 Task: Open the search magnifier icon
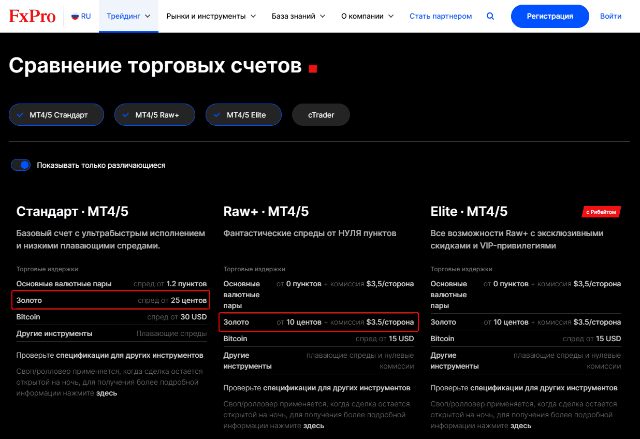pos(490,16)
